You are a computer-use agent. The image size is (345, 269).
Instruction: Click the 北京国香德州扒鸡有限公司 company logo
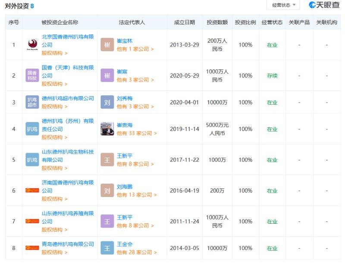[32, 45]
